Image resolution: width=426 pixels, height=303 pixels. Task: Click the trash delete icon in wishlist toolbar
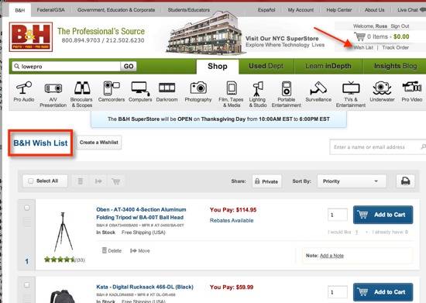point(81,181)
